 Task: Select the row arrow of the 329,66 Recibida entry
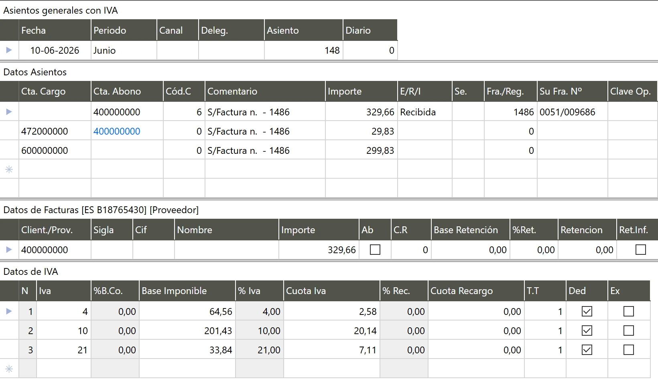pyautogui.click(x=9, y=112)
